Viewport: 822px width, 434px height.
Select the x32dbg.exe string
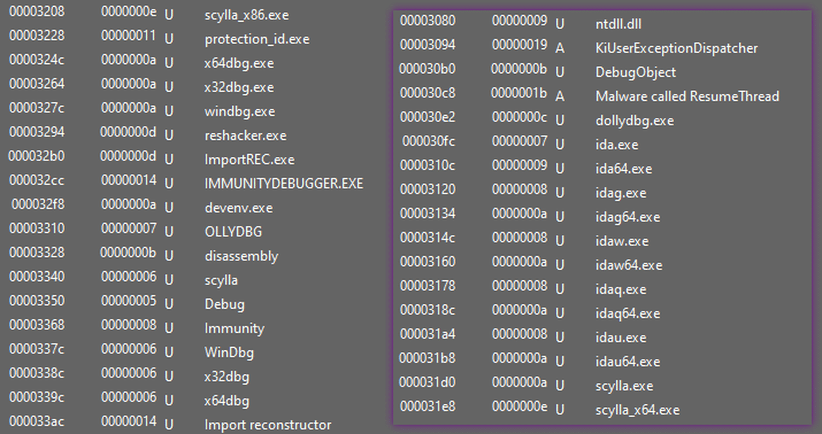(x=240, y=87)
